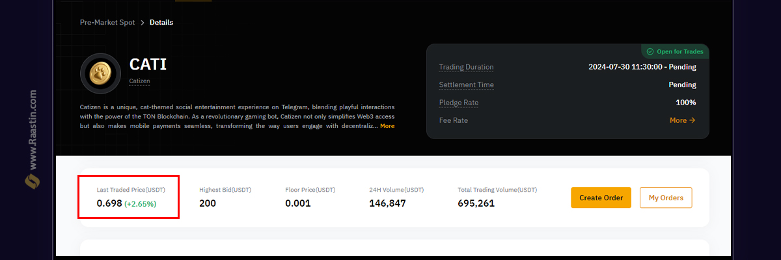Click the 24H Volume value 146,847
The height and width of the screenshot is (260, 781).
387,203
